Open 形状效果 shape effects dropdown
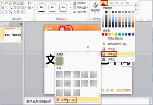153x105 pixels. click(x=80, y=12)
